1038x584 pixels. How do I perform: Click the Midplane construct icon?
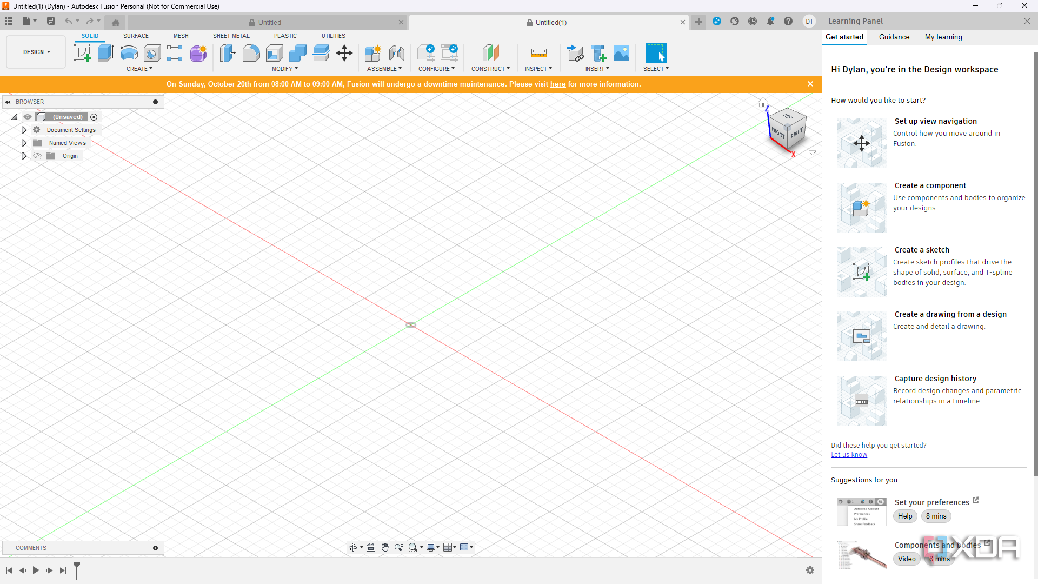[x=490, y=53]
